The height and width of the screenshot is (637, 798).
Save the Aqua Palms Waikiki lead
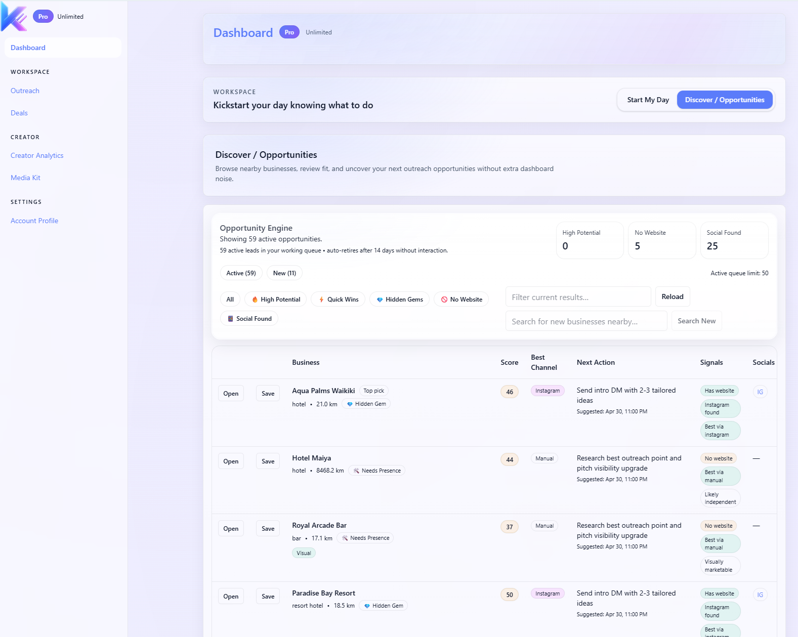[x=268, y=394]
